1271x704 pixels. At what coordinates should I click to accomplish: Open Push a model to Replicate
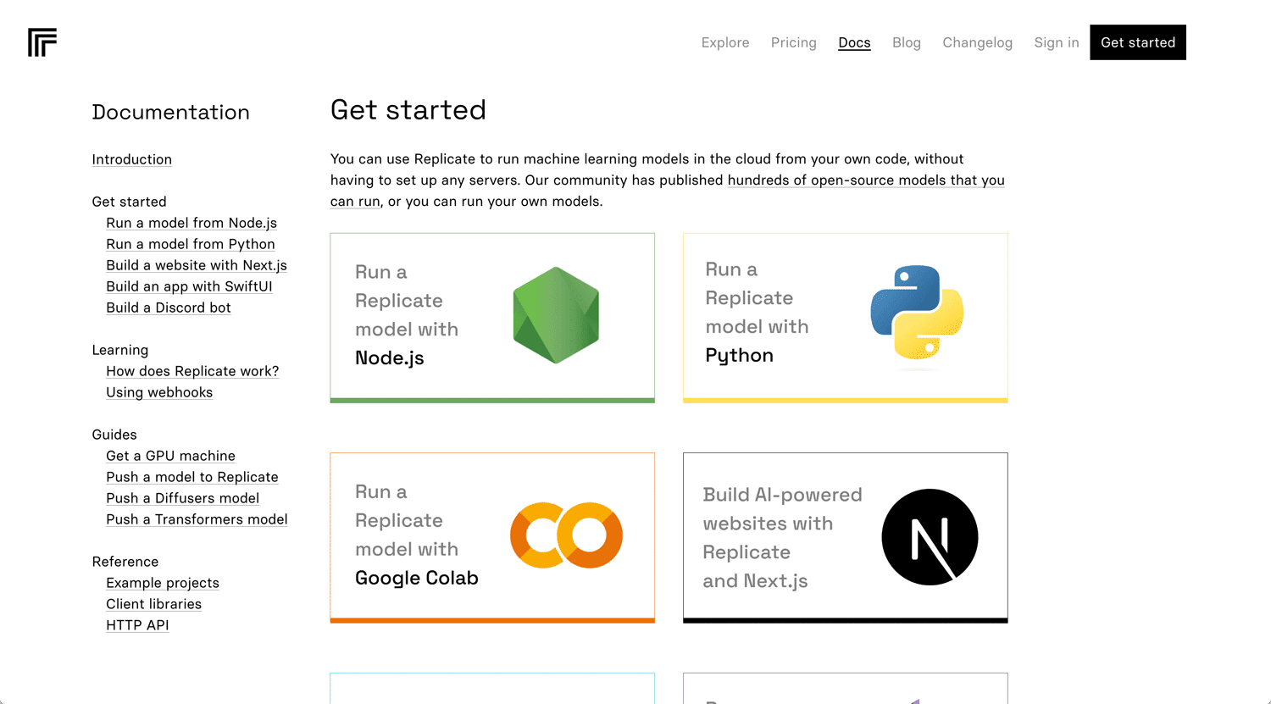[192, 477]
